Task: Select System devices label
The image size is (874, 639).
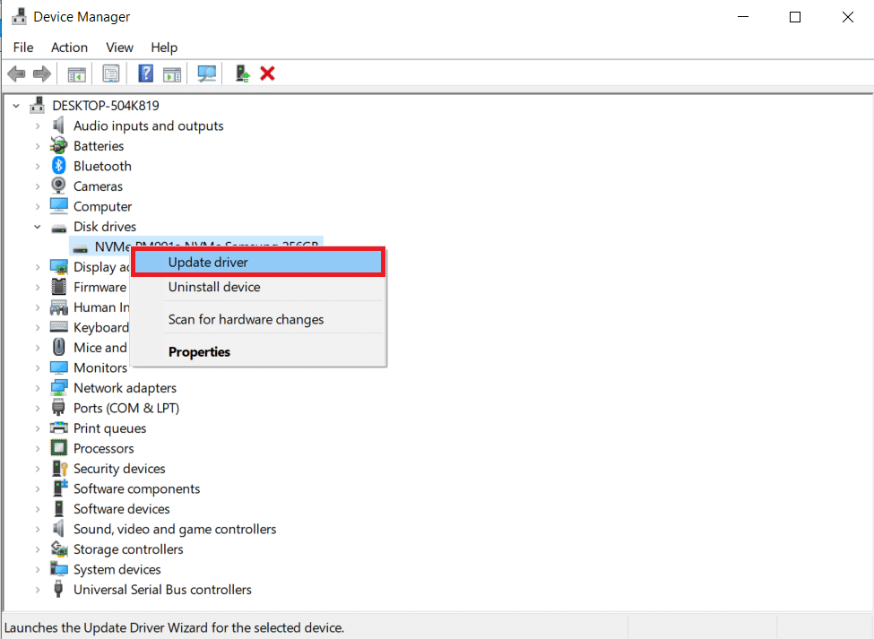Action: pyautogui.click(x=117, y=569)
